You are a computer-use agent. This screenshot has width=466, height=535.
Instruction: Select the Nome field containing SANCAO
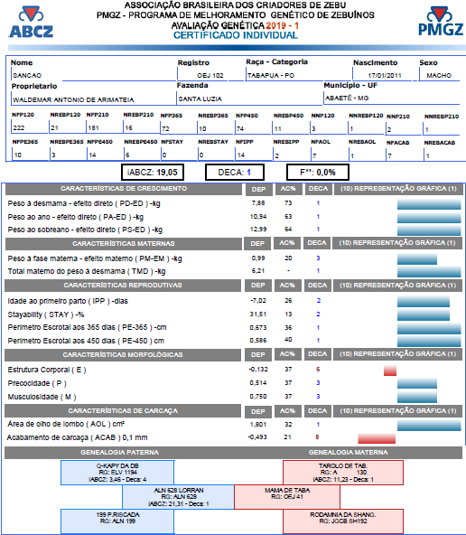[93, 75]
